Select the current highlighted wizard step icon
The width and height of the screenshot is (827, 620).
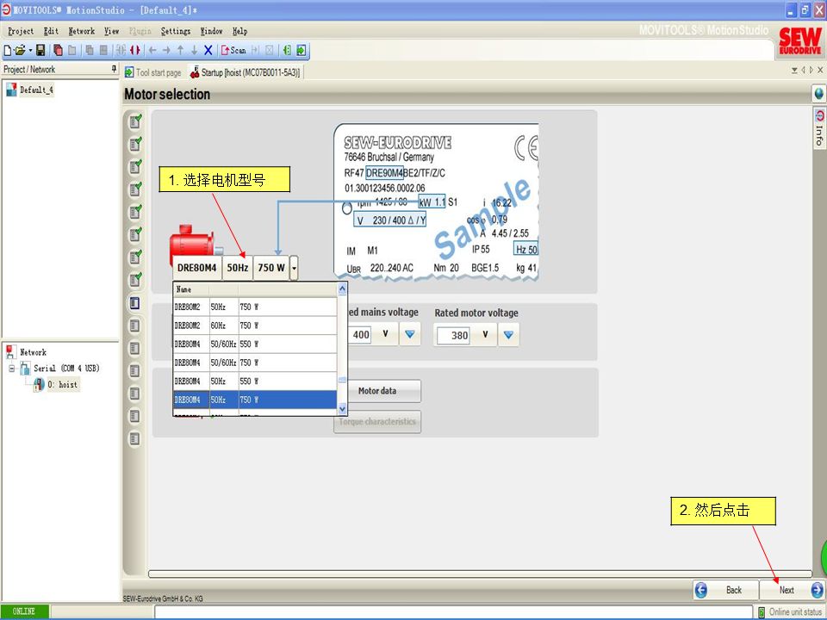(x=135, y=303)
